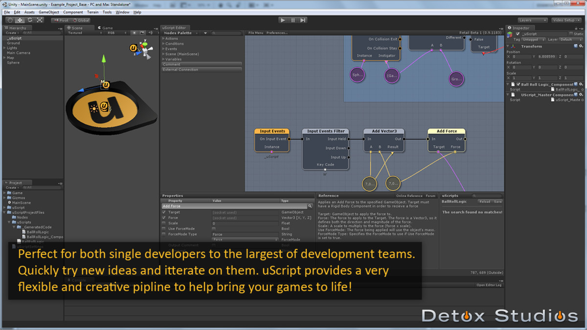Expand the Map item in Hierarchy
The width and height of the screenshot is (587, 330).
click(4, 58)
